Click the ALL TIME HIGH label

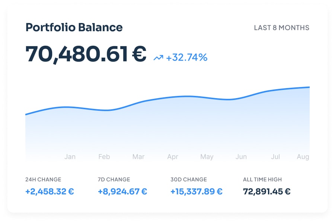pos(262,180)
